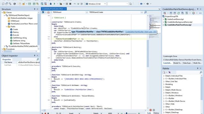204x114 pixels.
Task: Expand the Procedures node in Structure
Action: 2,49
